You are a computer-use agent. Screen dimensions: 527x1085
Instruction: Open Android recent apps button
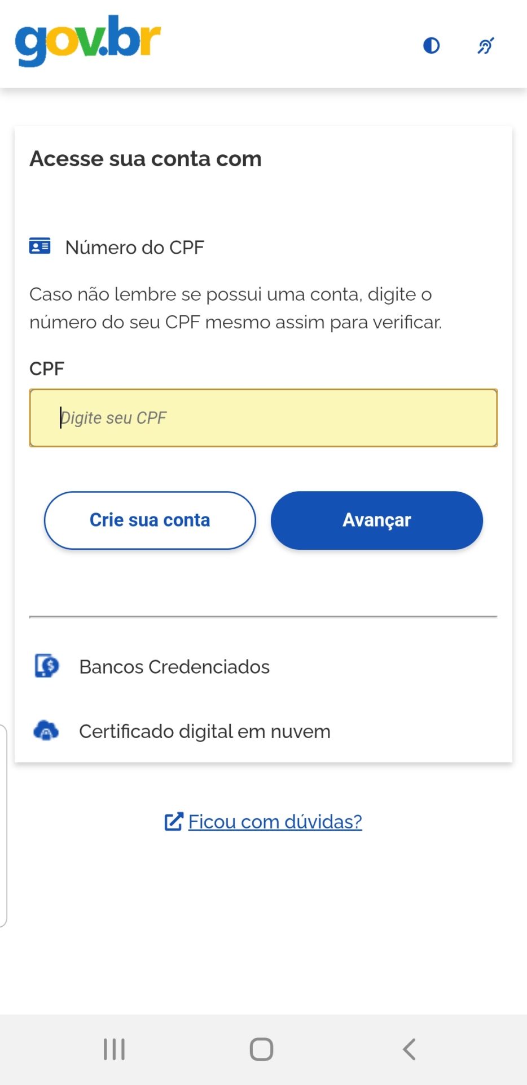coord(114,1049)
